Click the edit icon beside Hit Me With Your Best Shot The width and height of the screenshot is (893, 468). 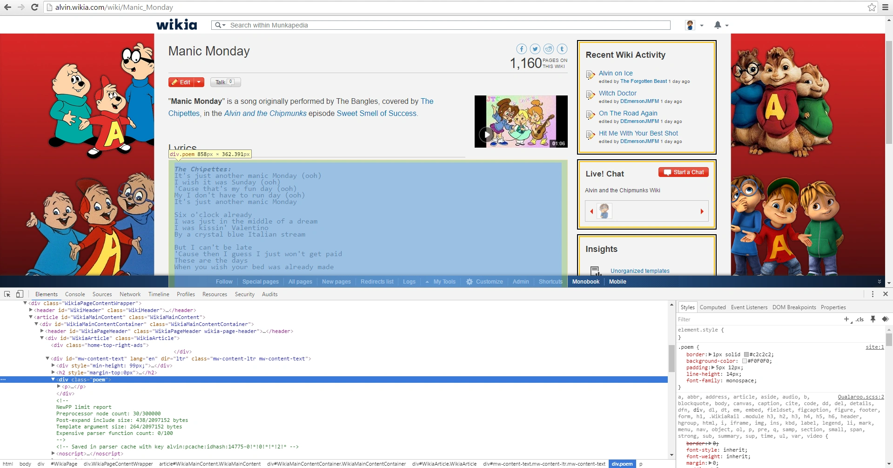[591, 135]
